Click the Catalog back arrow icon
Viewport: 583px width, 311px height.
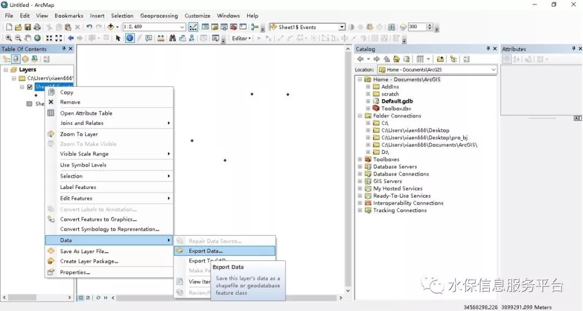point(360,59)
